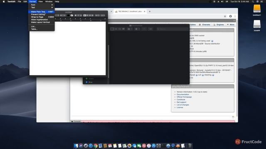Select Prevent Editing menu entry
This screenshot has width=266, height=149.
pyautogui.click(x=42, y=14)
